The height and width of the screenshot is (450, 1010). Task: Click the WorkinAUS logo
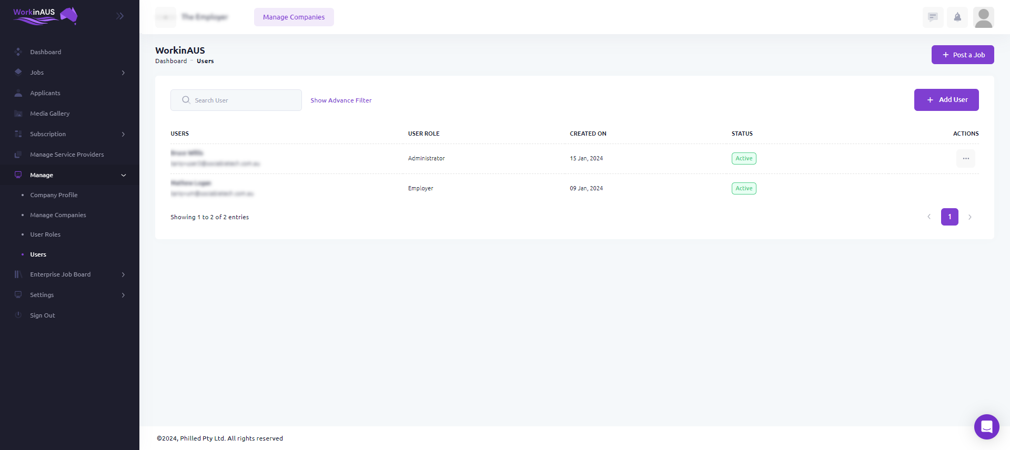tap(45, 16)
